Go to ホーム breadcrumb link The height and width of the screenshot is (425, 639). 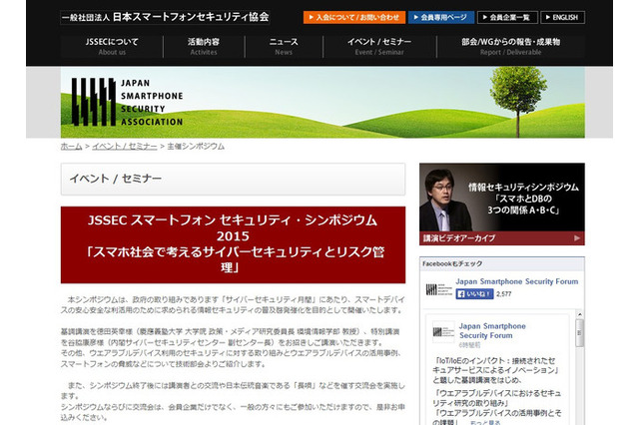[71, 146]
